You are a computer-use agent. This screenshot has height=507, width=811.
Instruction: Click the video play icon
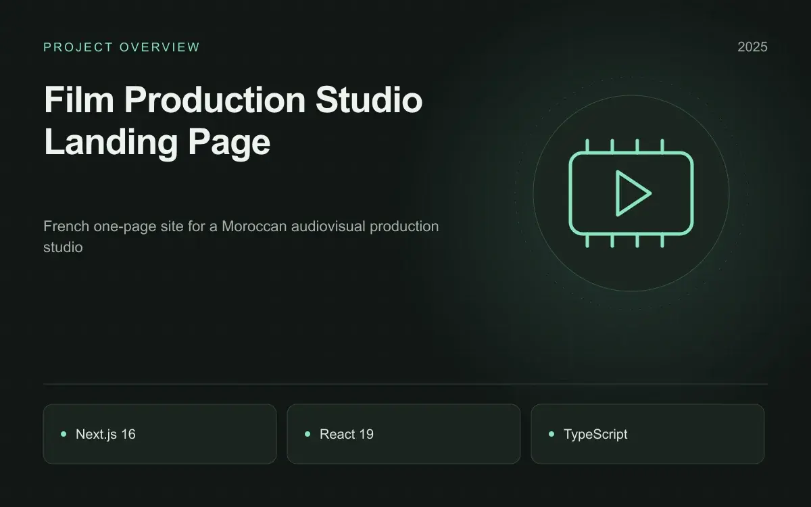click(631, 193)
